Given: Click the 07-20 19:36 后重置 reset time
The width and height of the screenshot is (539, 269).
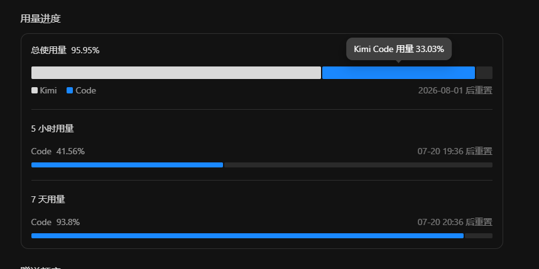Looking at the screenshot, I should [455, 151].
